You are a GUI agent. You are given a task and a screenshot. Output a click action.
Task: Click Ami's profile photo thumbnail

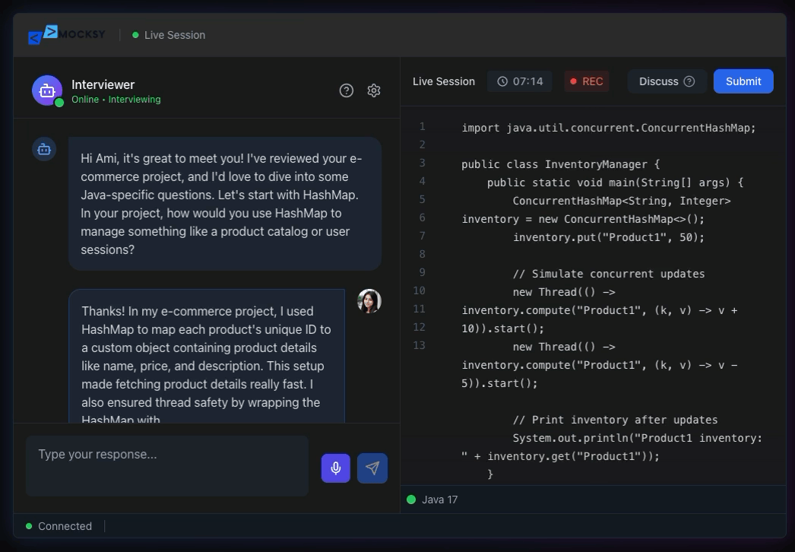pos(369,301)
